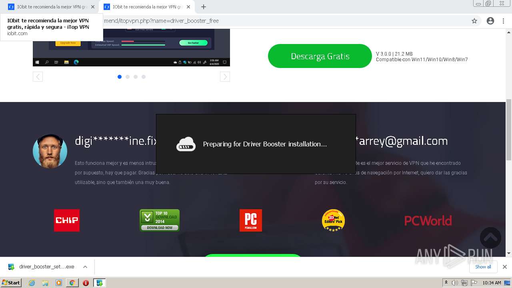Click the green Descarga Gratis button
This screenshot has height=288, width=512.
point(320,56)
